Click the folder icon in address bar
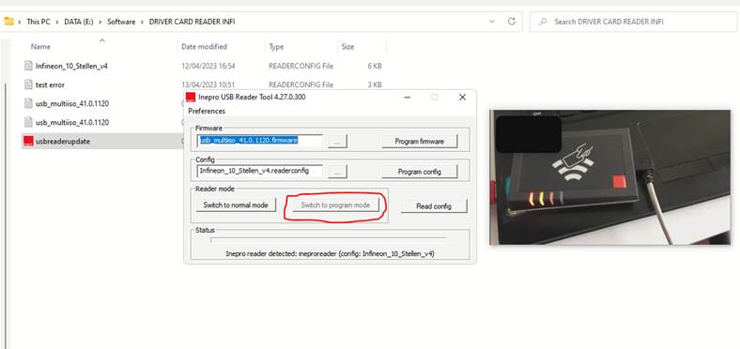The height and width of the screenshot is (349, 740). [x=8, y=22]
